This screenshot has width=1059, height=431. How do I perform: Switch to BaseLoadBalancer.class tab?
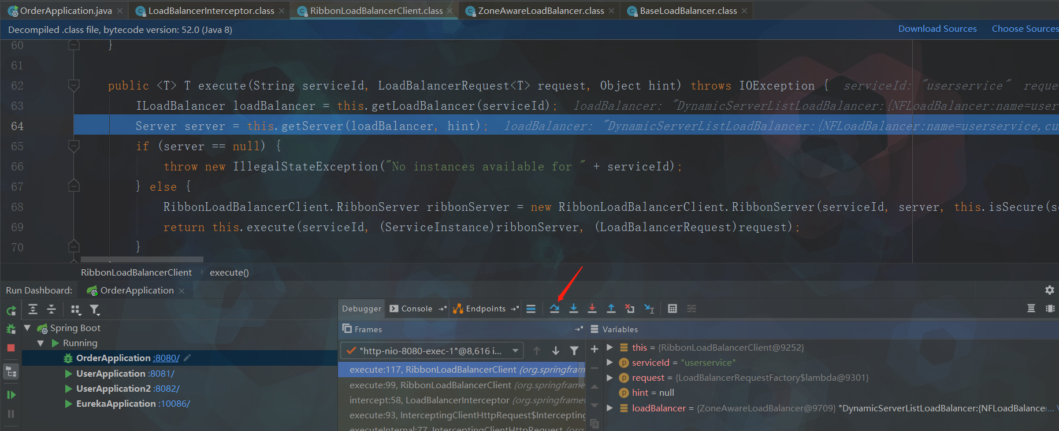pos(688,10)
